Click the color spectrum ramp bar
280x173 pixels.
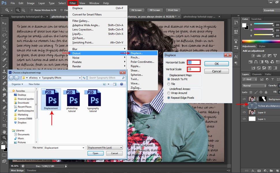pyautogui.click(x=261, y=42)
